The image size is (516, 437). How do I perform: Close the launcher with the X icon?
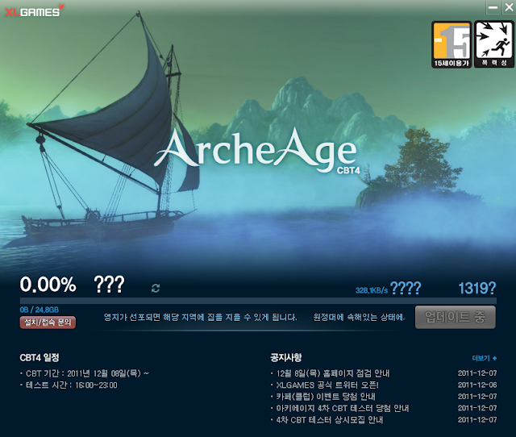click(x=509, y=7)
